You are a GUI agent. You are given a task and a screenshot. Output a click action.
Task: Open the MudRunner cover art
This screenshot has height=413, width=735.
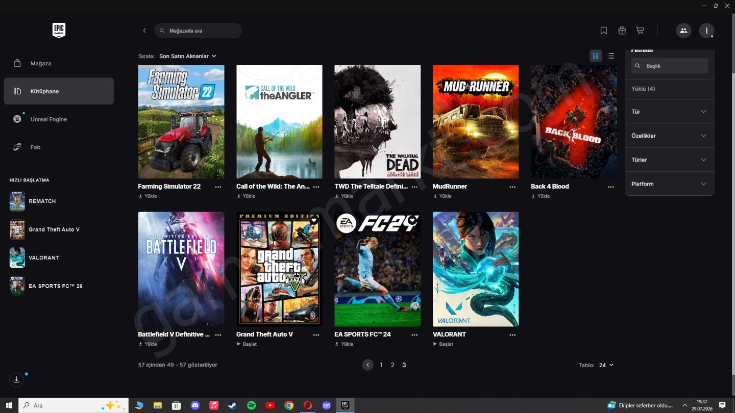[476, 122]
